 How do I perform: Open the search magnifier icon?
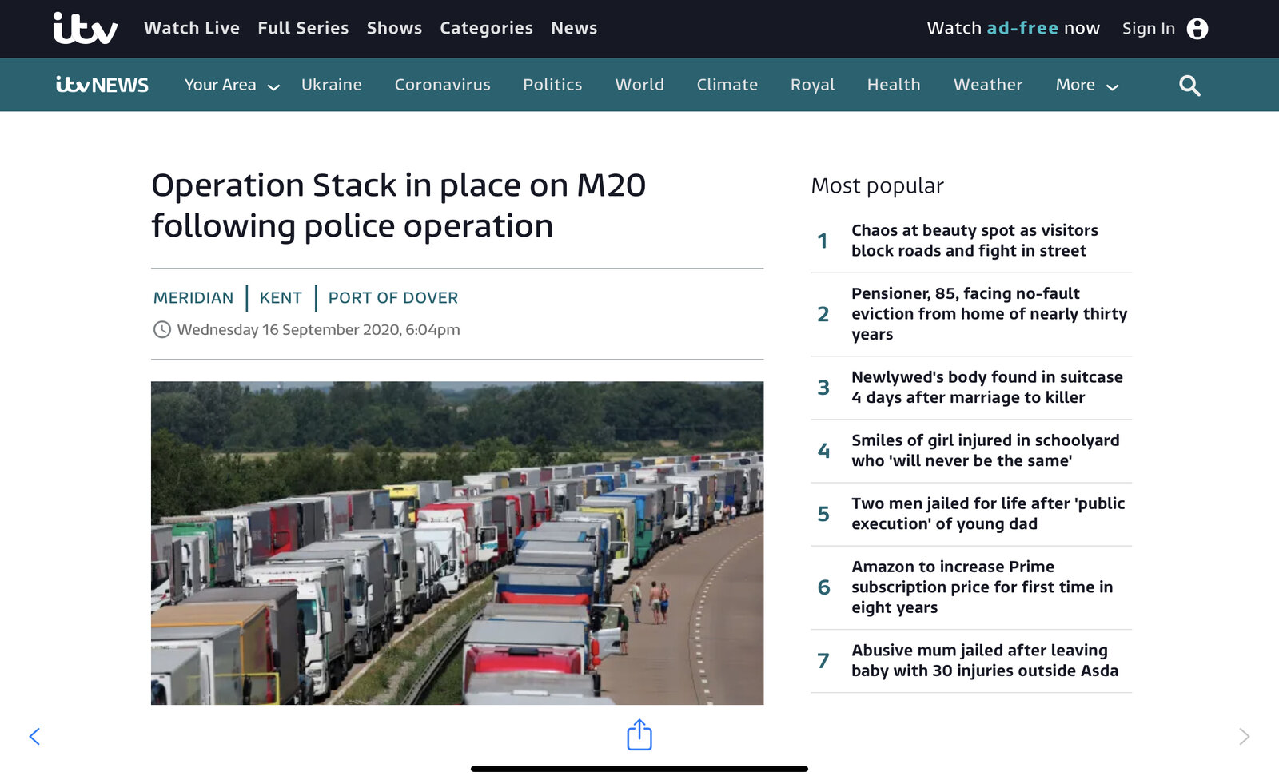[x=1189, y=86]
